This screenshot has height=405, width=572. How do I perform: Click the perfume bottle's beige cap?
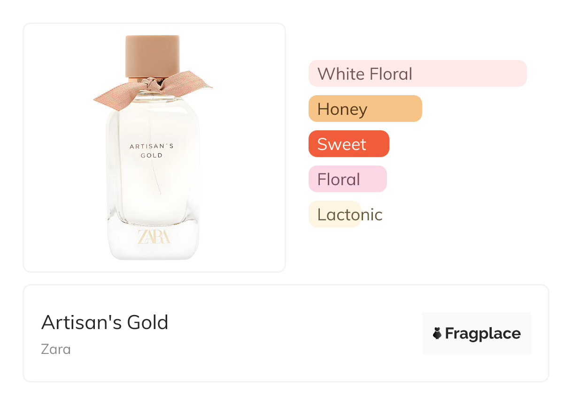153,55
